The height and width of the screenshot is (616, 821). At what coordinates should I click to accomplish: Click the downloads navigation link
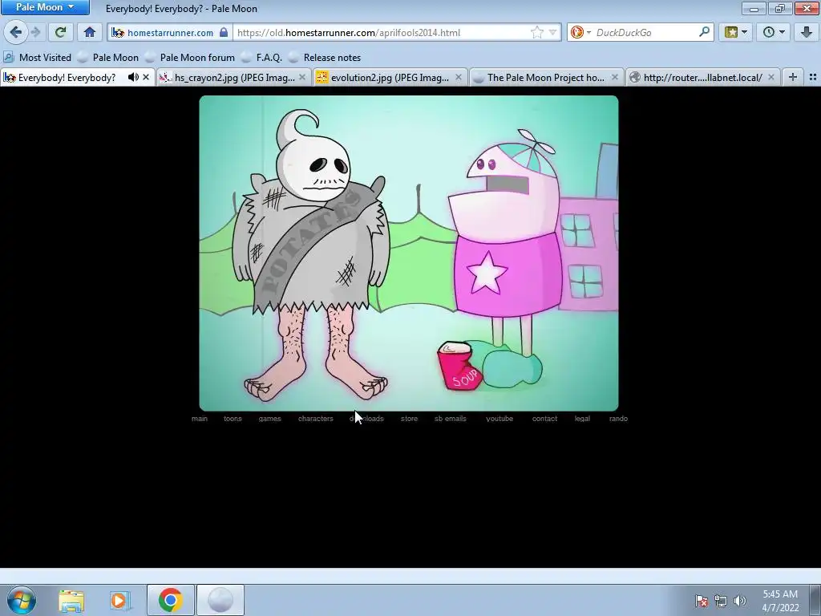(366, 419)
